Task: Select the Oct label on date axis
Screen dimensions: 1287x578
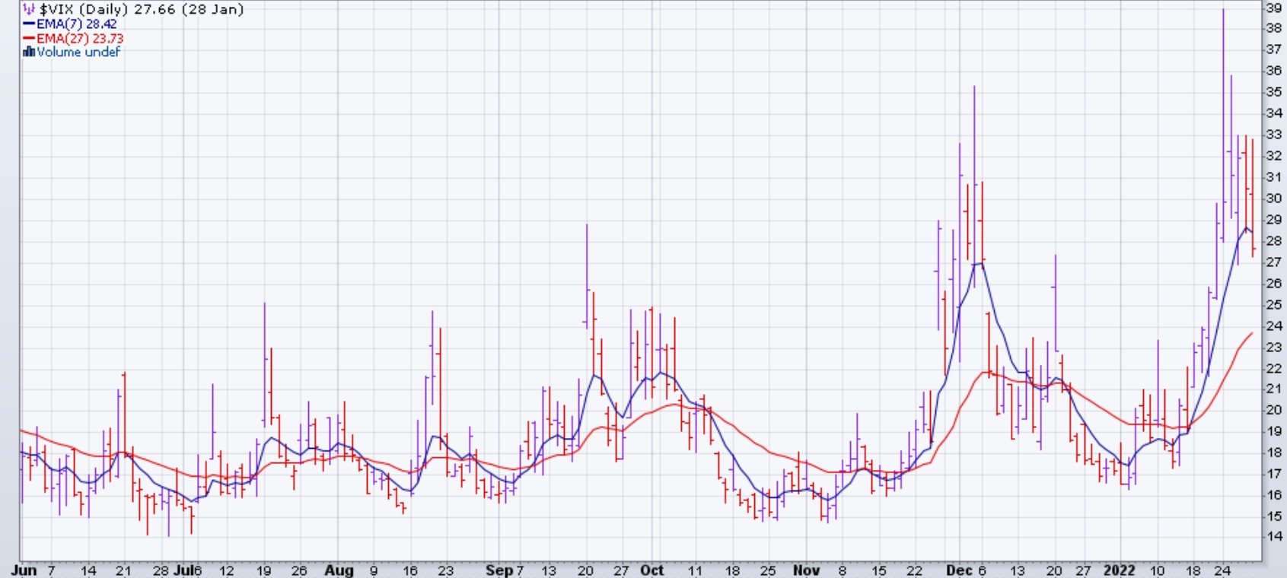Action: (x=651, y=570)
